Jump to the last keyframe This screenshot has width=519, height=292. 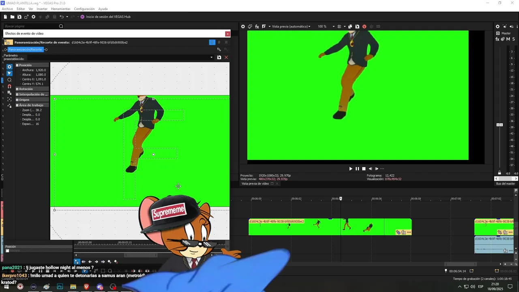103,262
